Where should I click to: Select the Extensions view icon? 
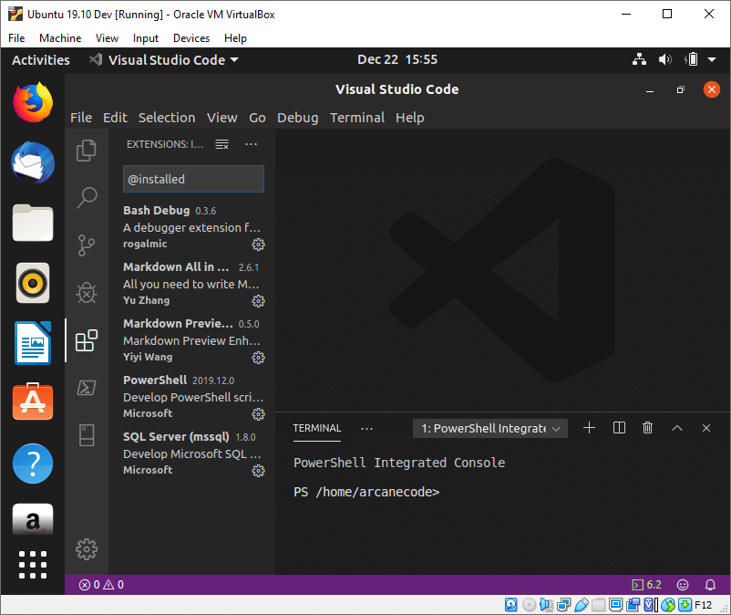click(87, 340)
